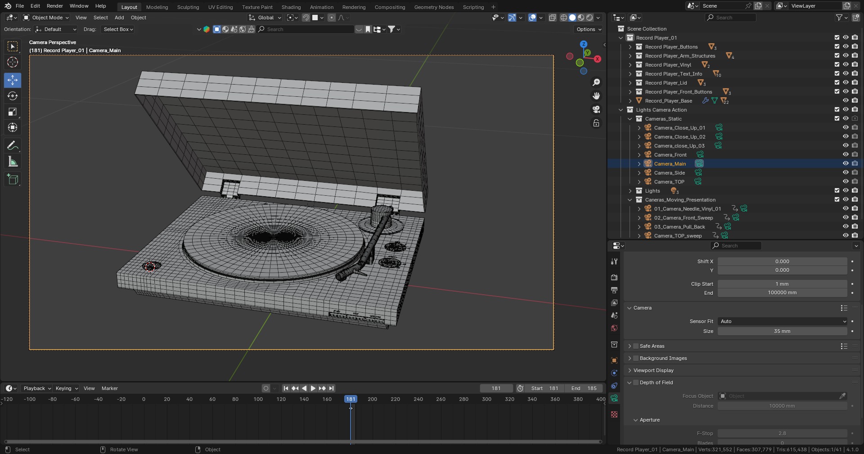Open the Playback popover in timeline
Viewport: 864px width, 454px height.
click(37, 388)
